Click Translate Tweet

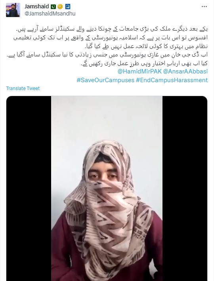(23, 89)
